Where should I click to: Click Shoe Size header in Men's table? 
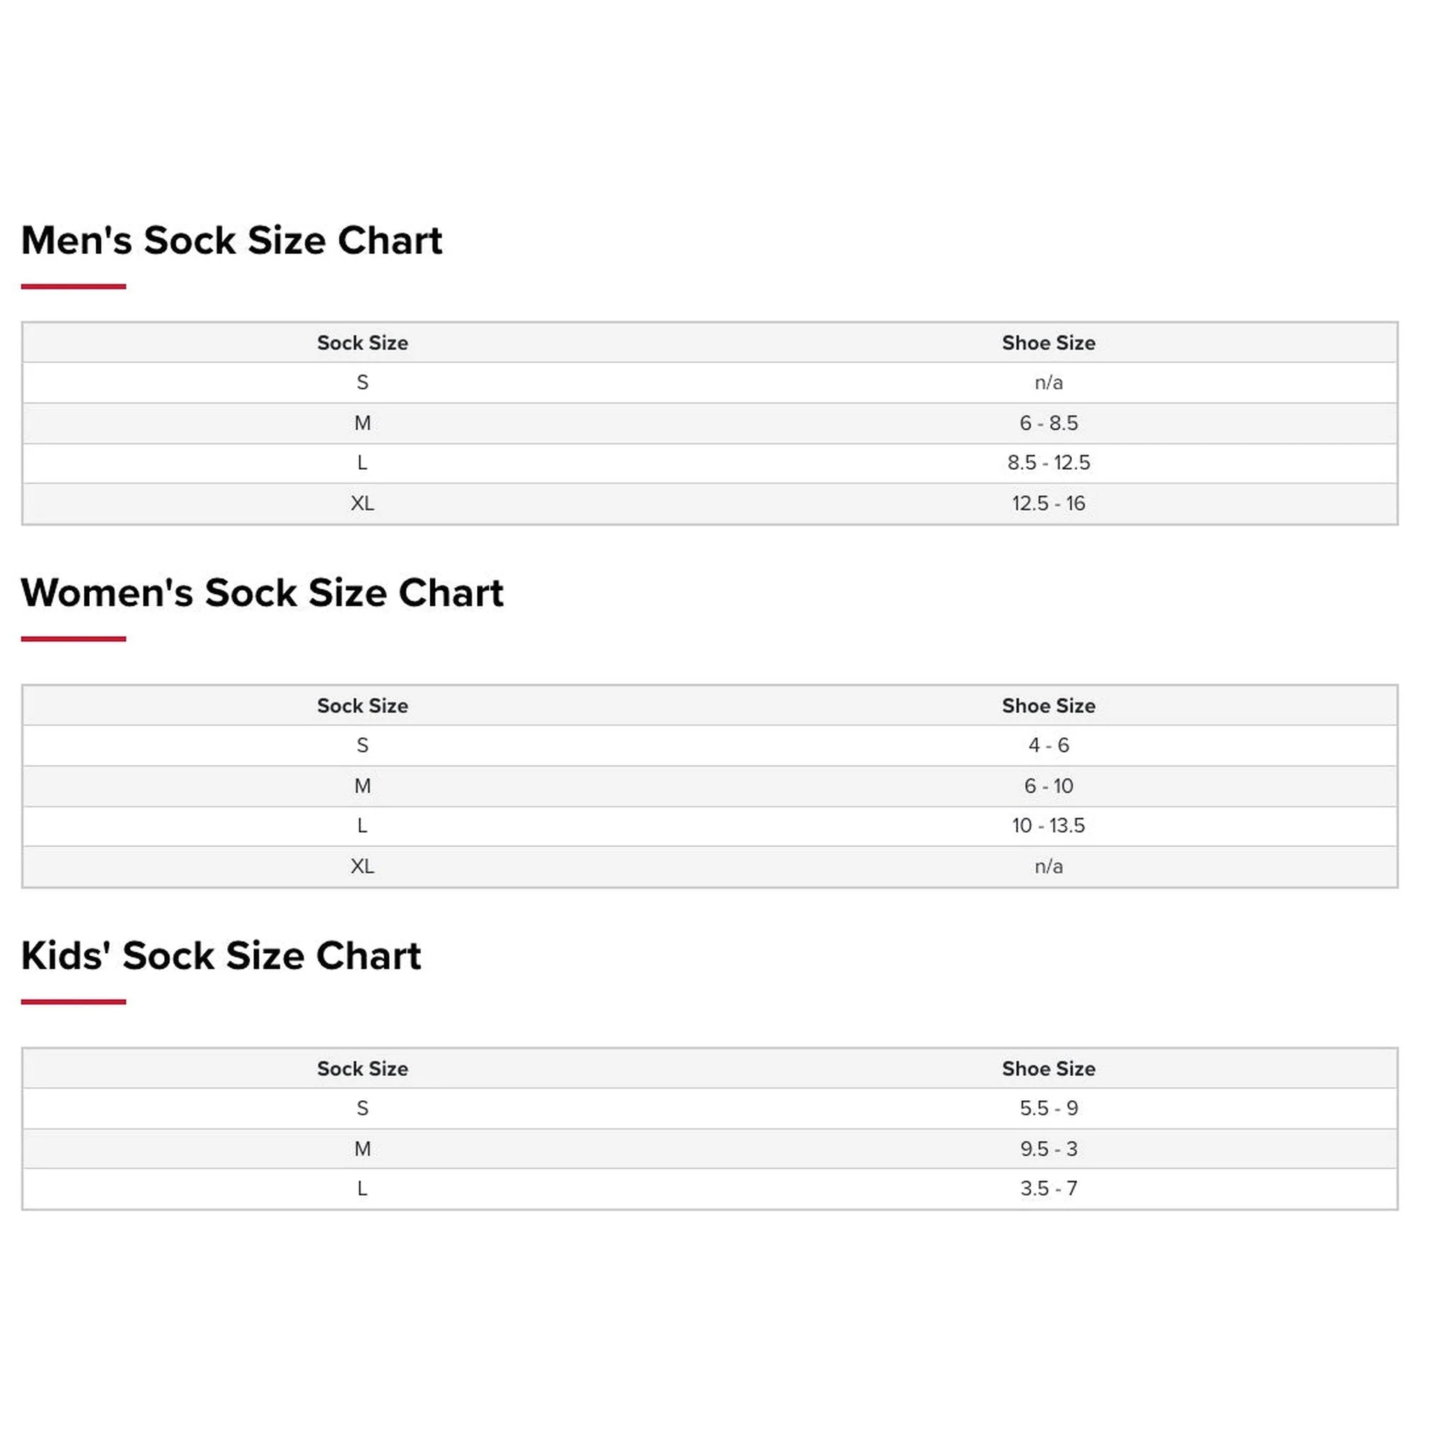(x=1049, y=342)
